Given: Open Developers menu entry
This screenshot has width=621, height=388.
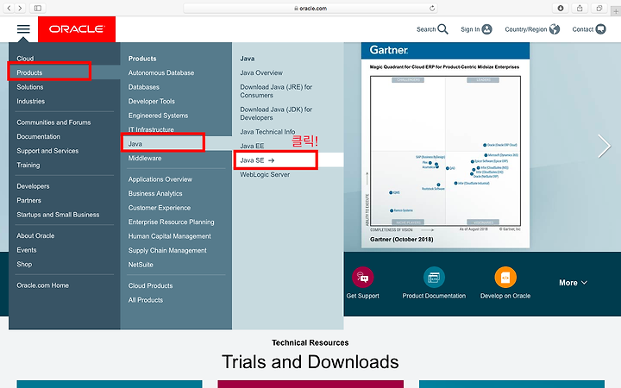Looking at the screenshot, I should [x=33, y=186].
